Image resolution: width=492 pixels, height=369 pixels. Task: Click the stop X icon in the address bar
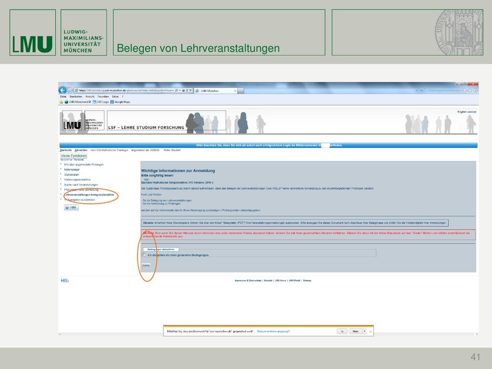pos(190,90)
